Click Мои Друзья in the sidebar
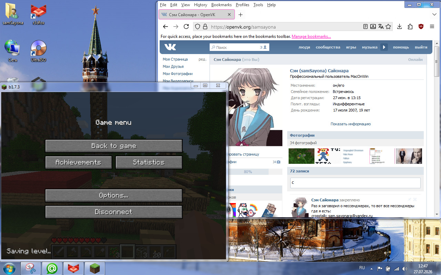441x275 pixels. 173,66
